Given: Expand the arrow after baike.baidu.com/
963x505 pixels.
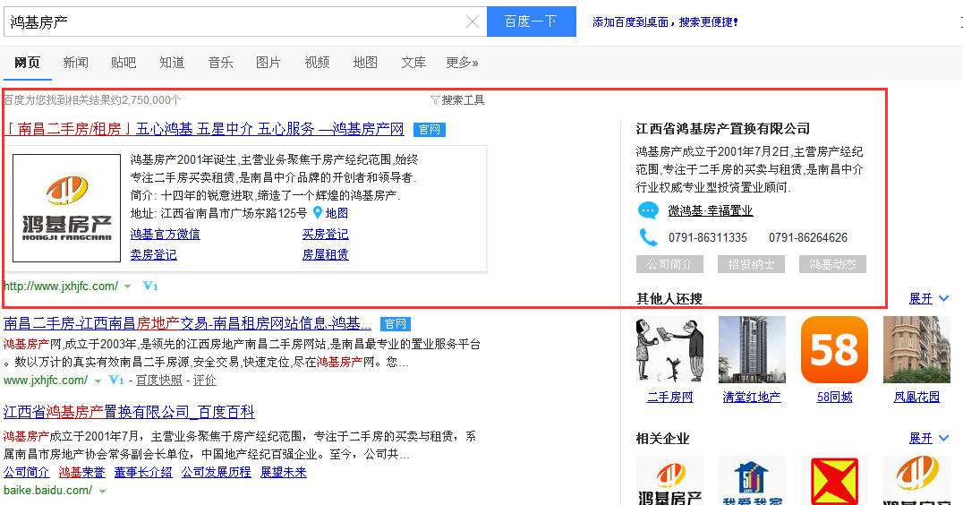Looking at the screenshot, I should point(102,491).
